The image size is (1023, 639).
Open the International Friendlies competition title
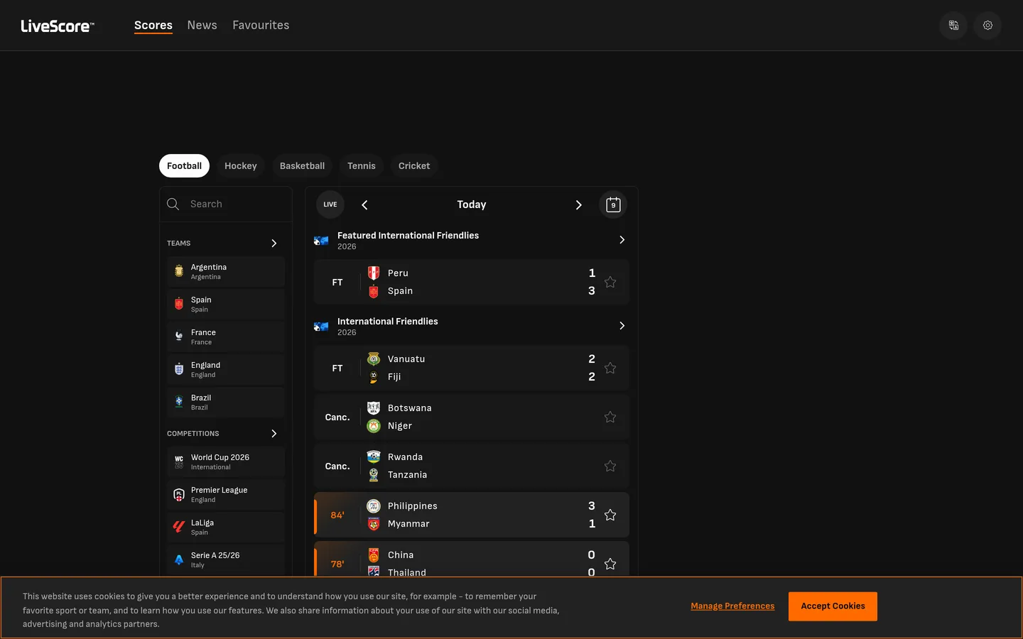click(x=388, y=322)
